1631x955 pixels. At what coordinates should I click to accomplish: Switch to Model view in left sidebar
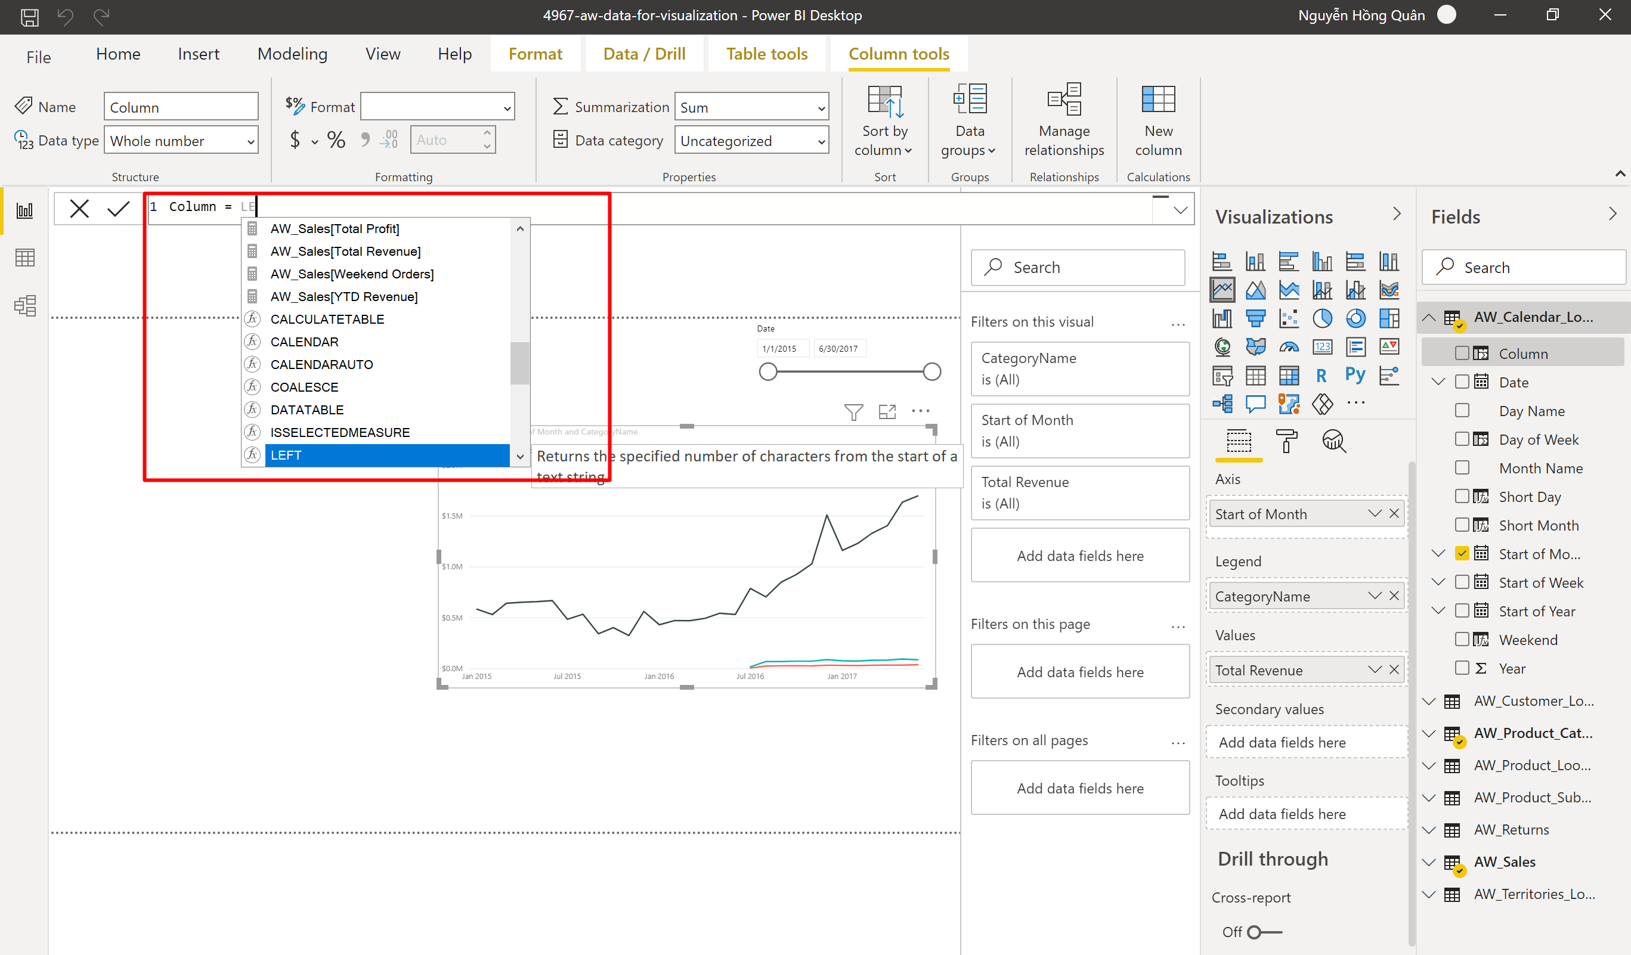pos(24,305)
